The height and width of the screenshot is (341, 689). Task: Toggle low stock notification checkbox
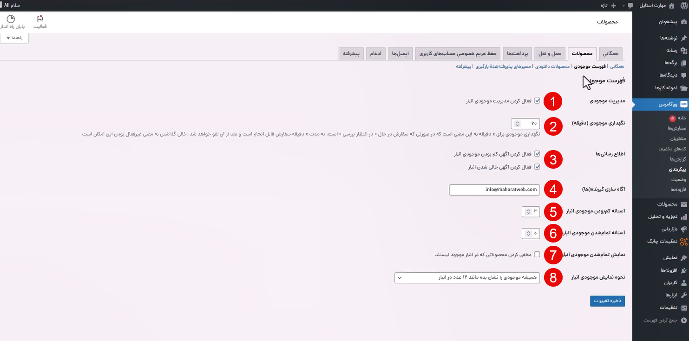point(537,154)
